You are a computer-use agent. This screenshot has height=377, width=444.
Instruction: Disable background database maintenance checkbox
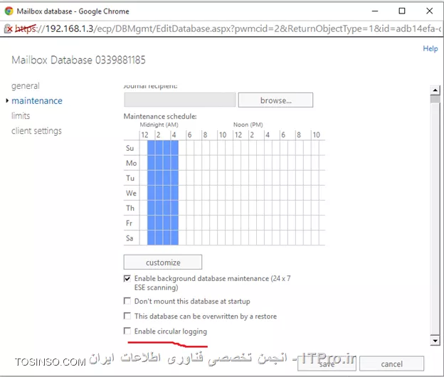pos(127,279)
